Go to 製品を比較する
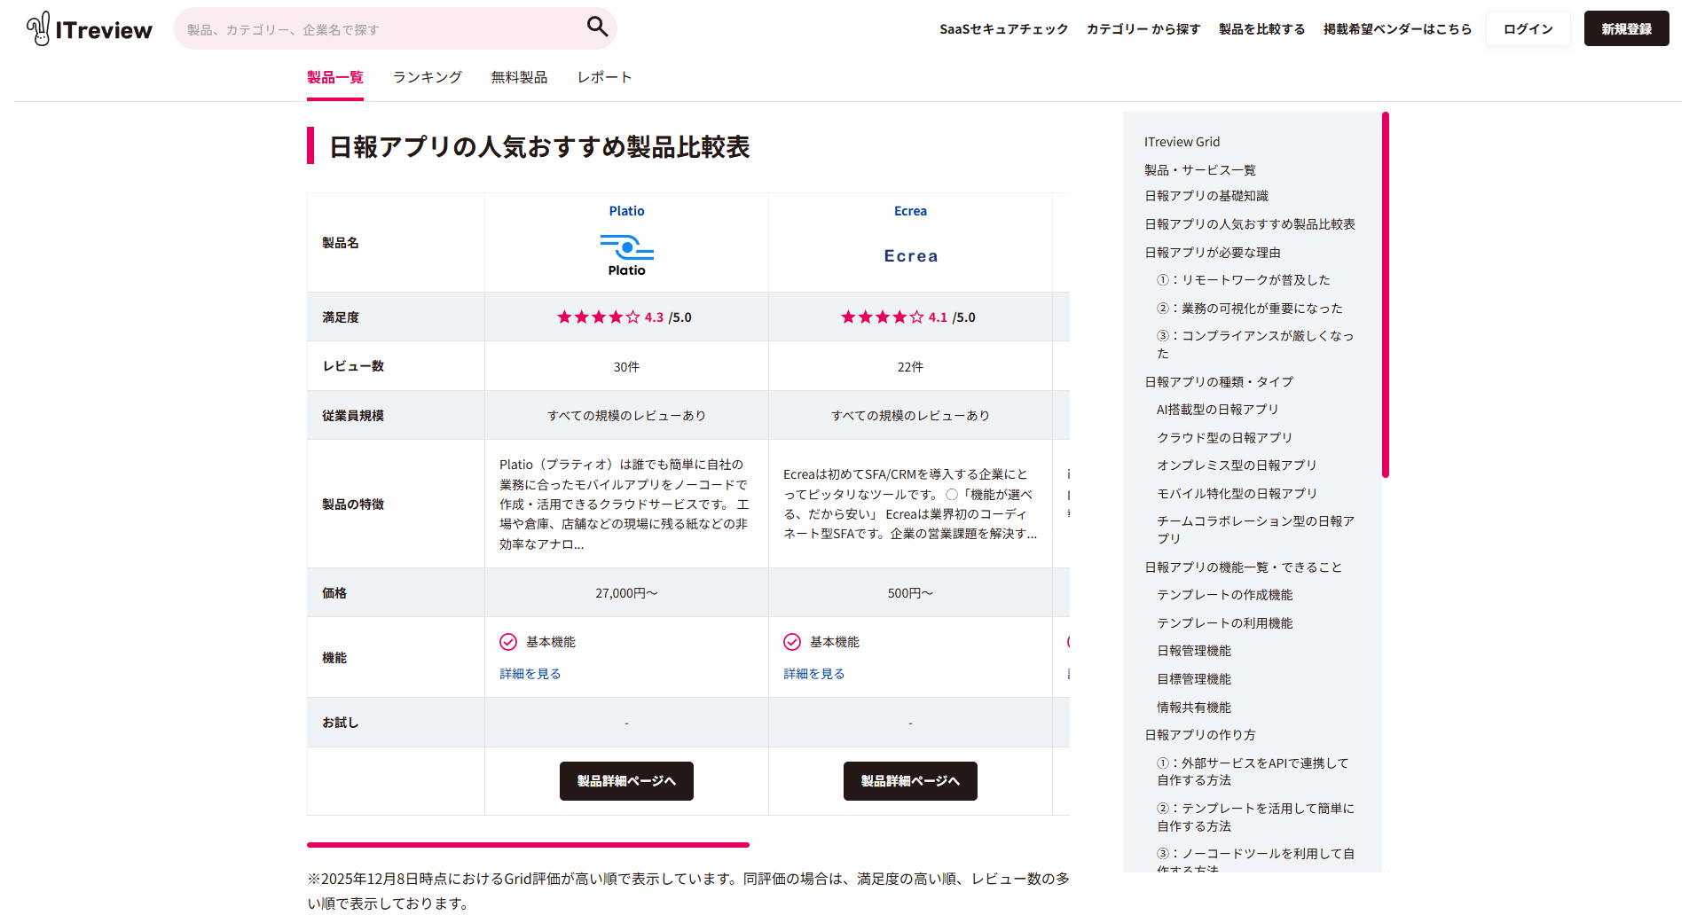The image size is (1689, 923). click(x=1261, y=29)
